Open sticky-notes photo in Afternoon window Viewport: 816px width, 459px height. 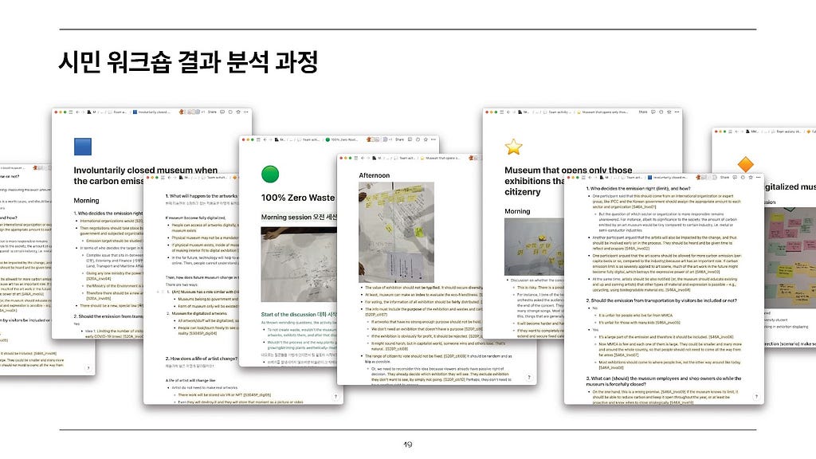(x=396, y=232)
